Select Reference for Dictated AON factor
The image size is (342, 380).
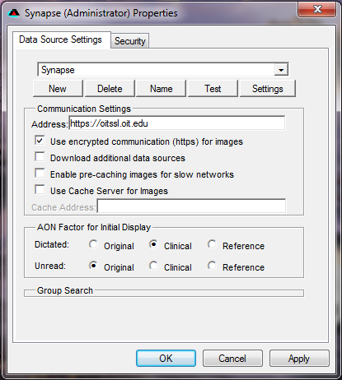212,244
